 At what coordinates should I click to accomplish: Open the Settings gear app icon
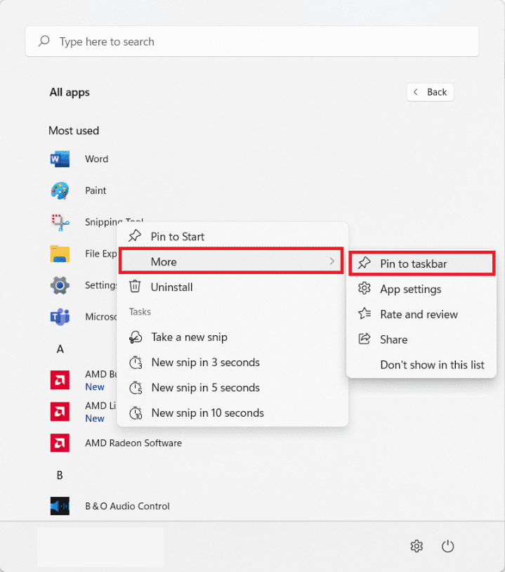pos(60,285)
